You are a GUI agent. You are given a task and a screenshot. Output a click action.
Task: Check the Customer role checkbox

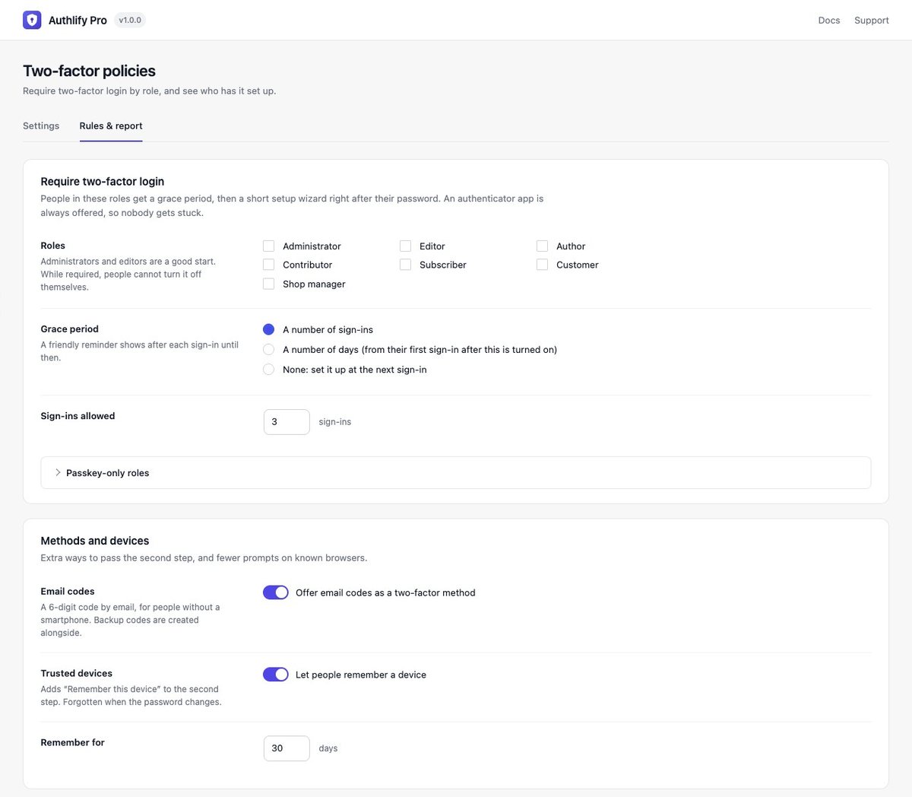[542, 265]
